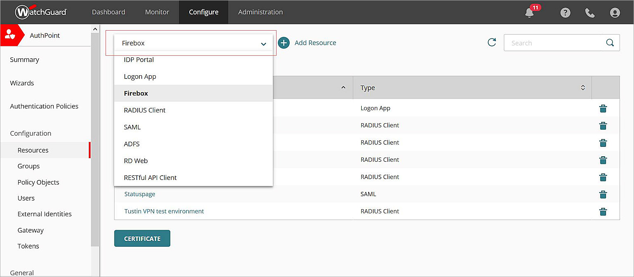Image resolution: width=634 pixels, height=277 pixels.
Task: Select Firebox from the resource type dropdown
Action: [136, 93]
